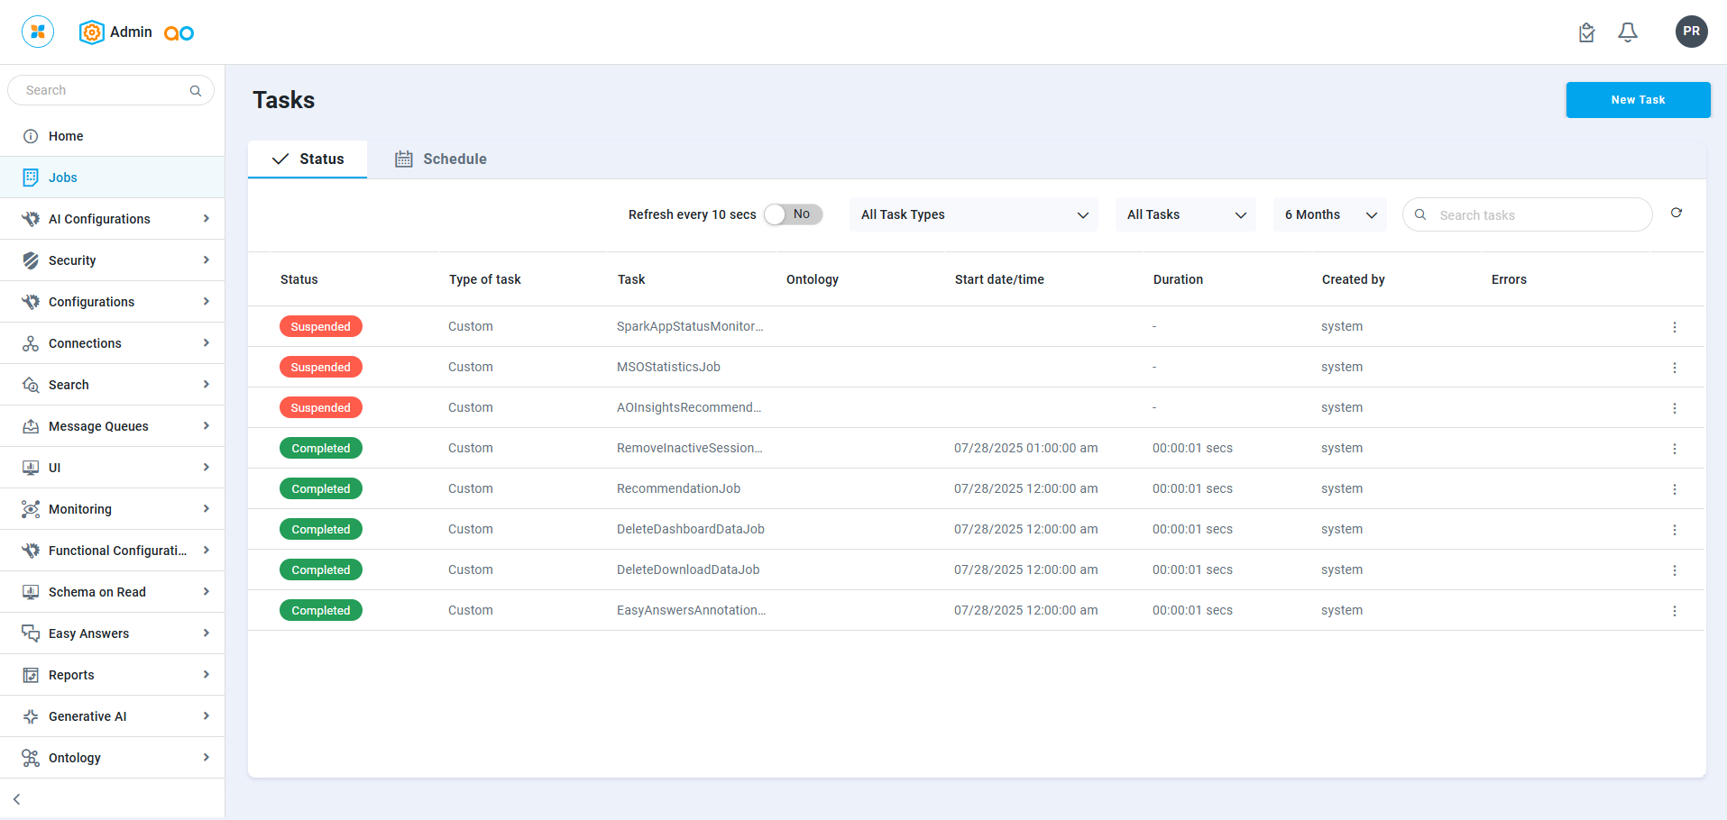Open row options for RecommendationJob

point(1674,489)
